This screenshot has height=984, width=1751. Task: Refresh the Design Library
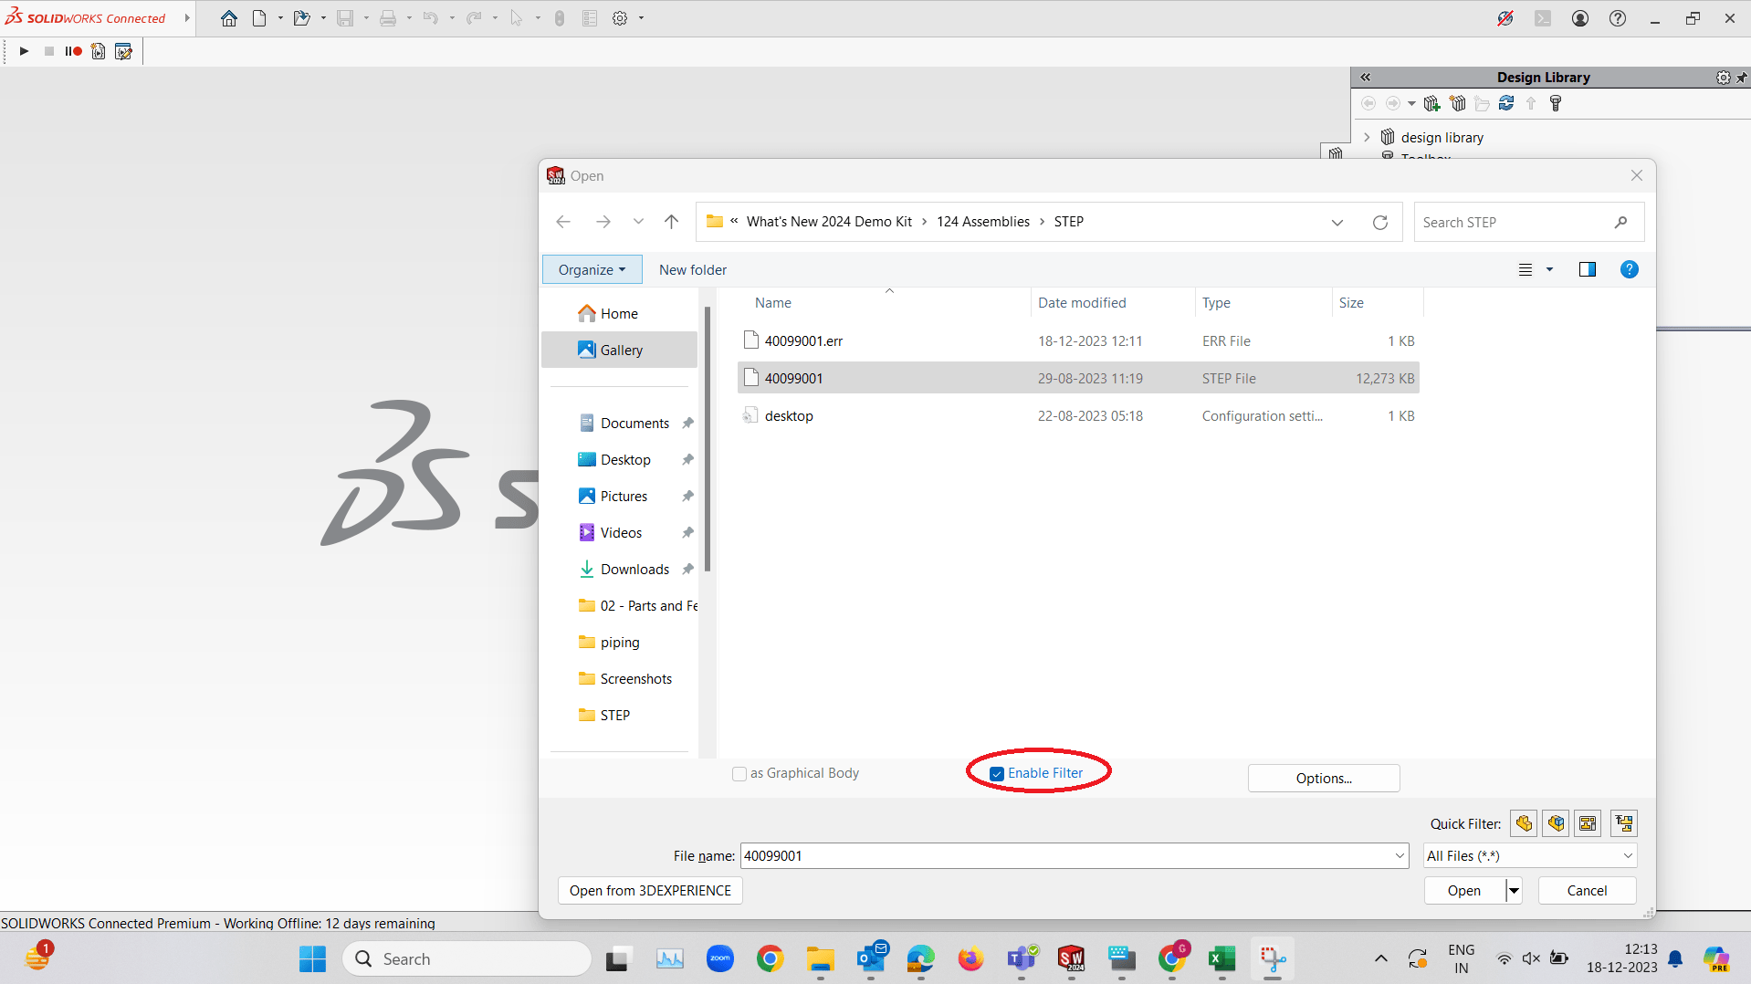(1506, 103)
